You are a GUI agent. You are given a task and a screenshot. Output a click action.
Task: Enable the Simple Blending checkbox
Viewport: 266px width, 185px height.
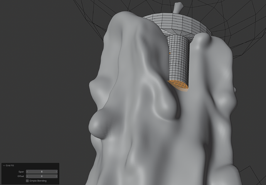click(x=27, y=181)
